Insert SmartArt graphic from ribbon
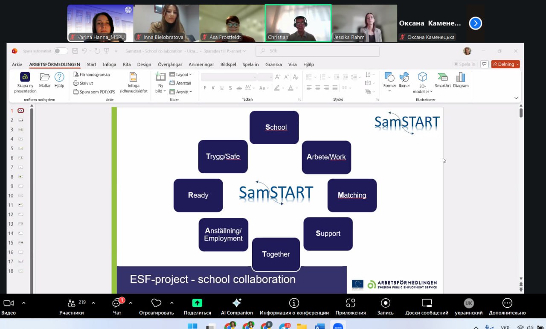The width and height of the screenshot is (546, 329). [x=443, y=77]
